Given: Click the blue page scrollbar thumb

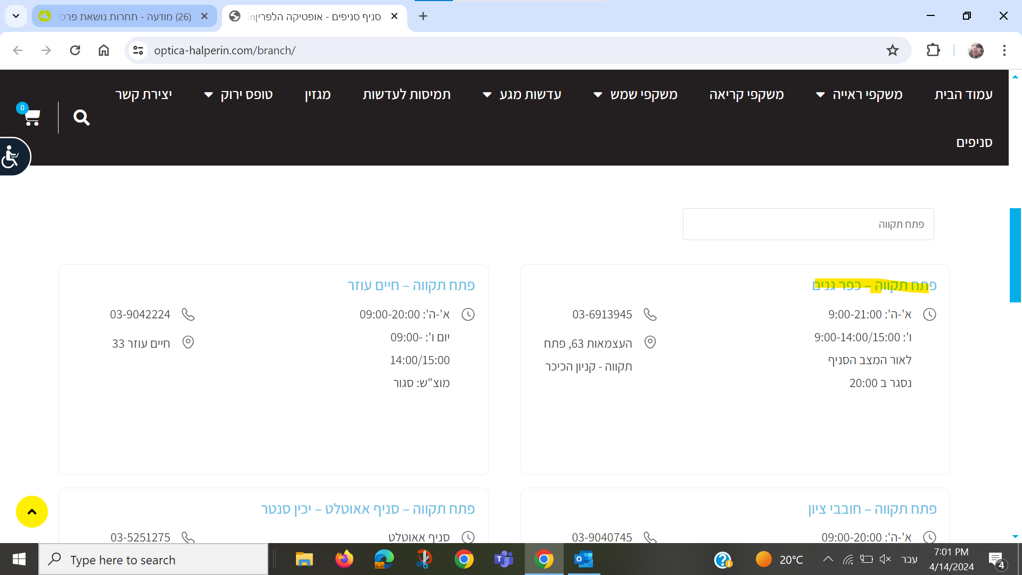Looking at the screenshot, I should (x=1015, y=255).
